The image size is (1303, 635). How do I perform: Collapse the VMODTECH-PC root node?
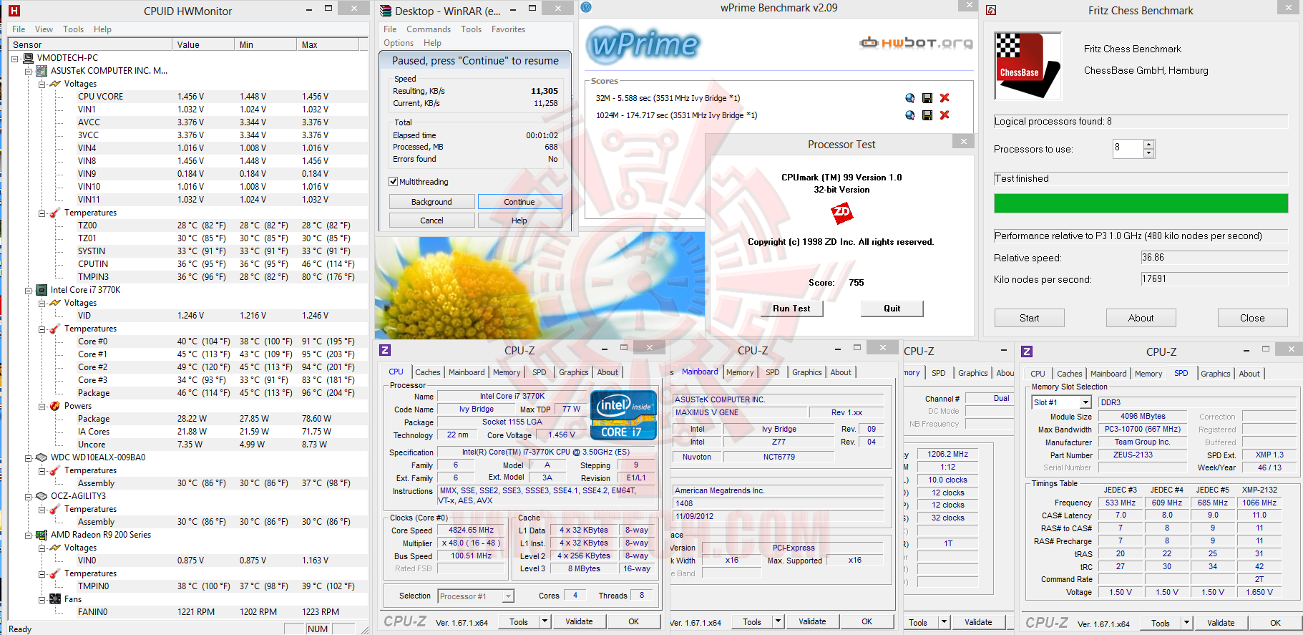15,58
